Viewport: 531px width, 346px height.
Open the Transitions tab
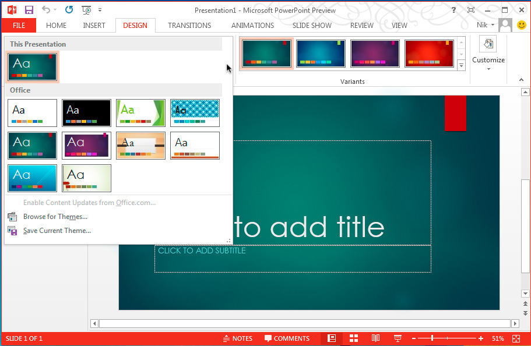click(x=189, y=26)
